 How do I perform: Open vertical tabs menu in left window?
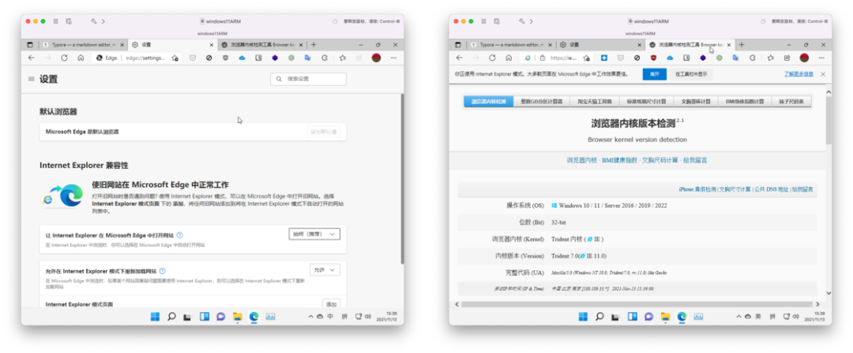(30, 45)
